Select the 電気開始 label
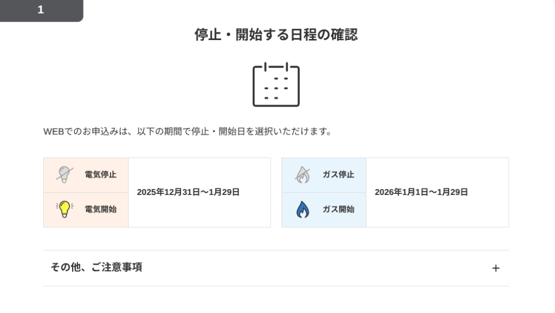Image resolution: width=555 pixels, height=313 pixels. (100, 209)
